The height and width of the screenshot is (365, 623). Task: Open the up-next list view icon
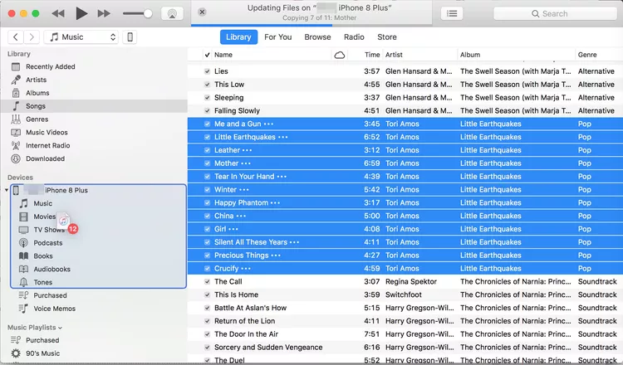coord(452,13)
